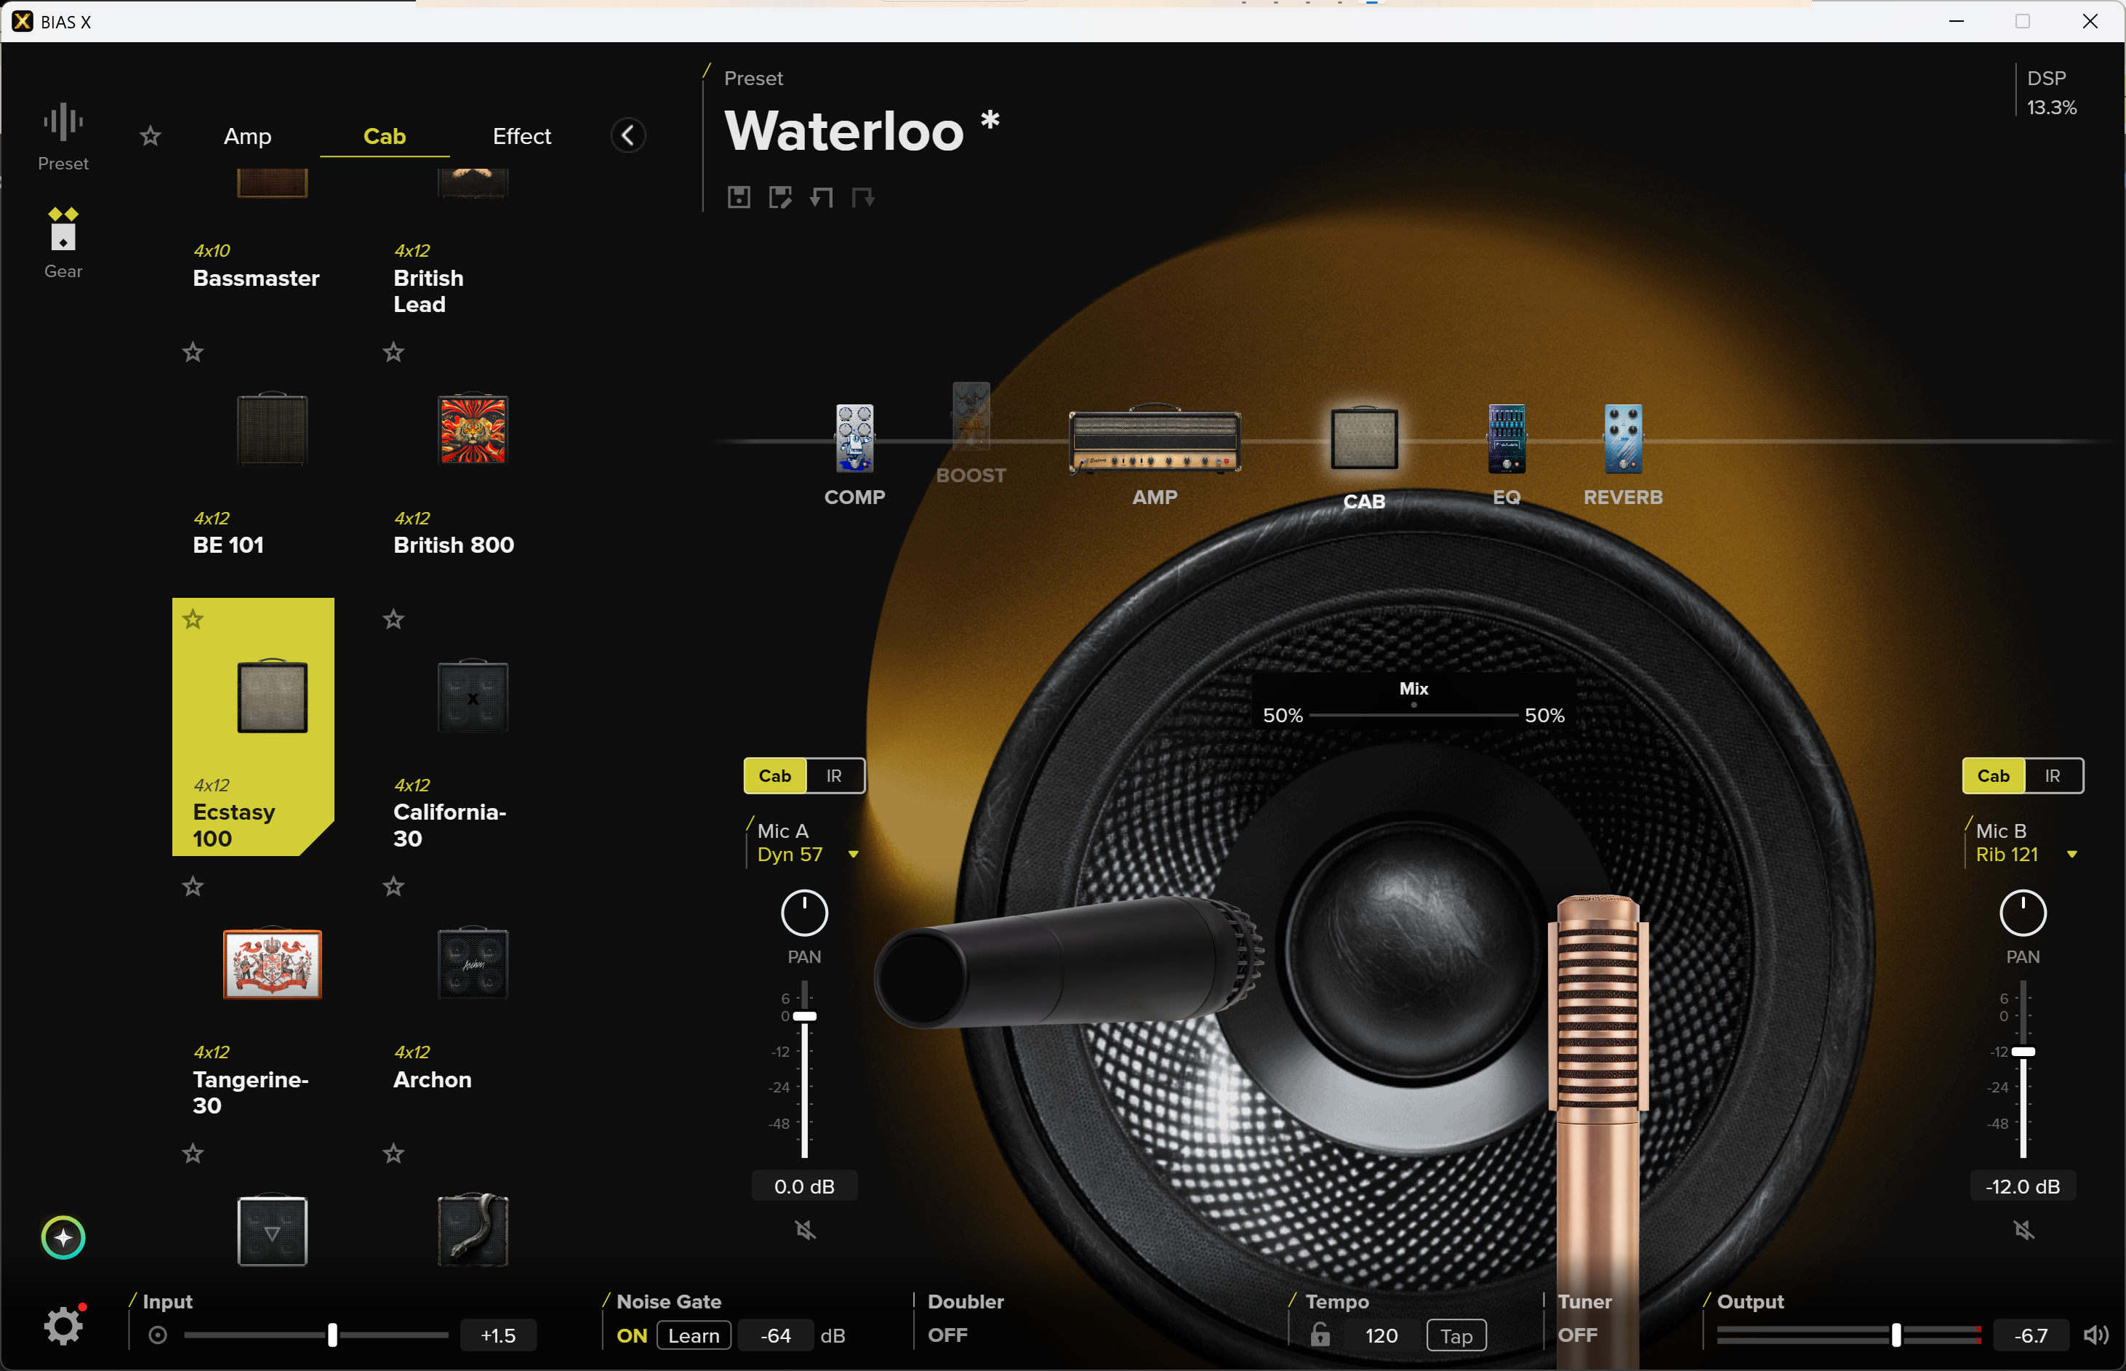This screenshot has height=1371, width=2126.
Task: Open the AI assistant sparkle icon
Action: coord(63,1236)
